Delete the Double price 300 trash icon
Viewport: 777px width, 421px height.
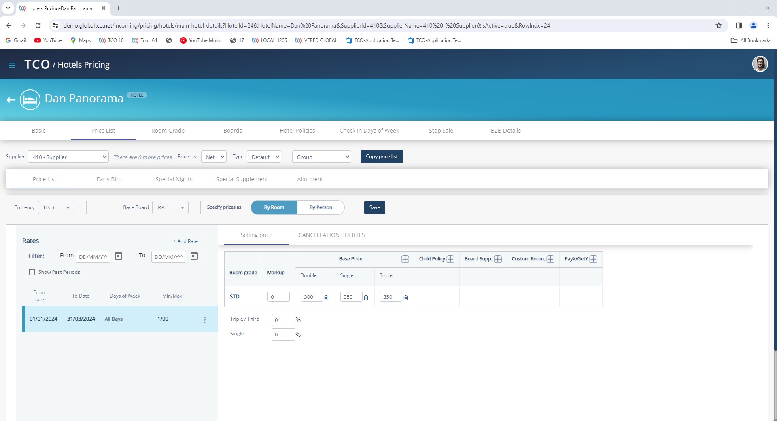point(327,298)
